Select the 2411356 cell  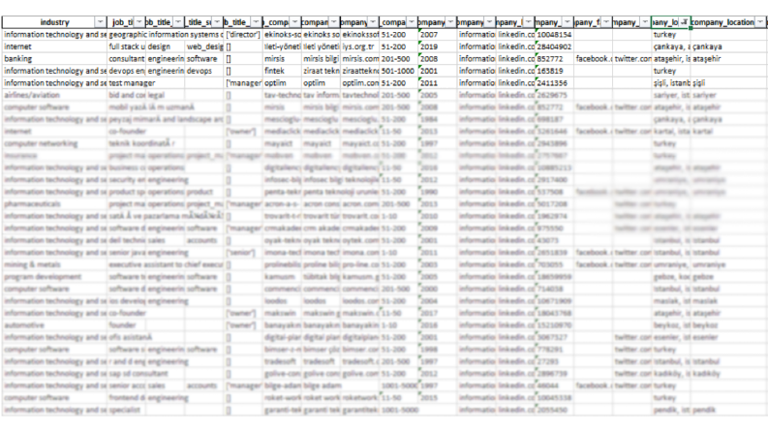click(554, 83)
